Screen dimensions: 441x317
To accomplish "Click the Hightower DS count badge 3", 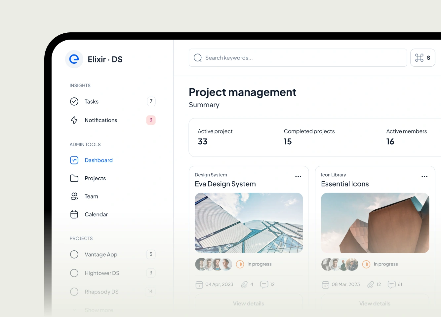I will point(151,273).
